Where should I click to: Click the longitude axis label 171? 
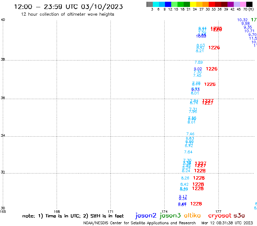(x=110, y=211)
